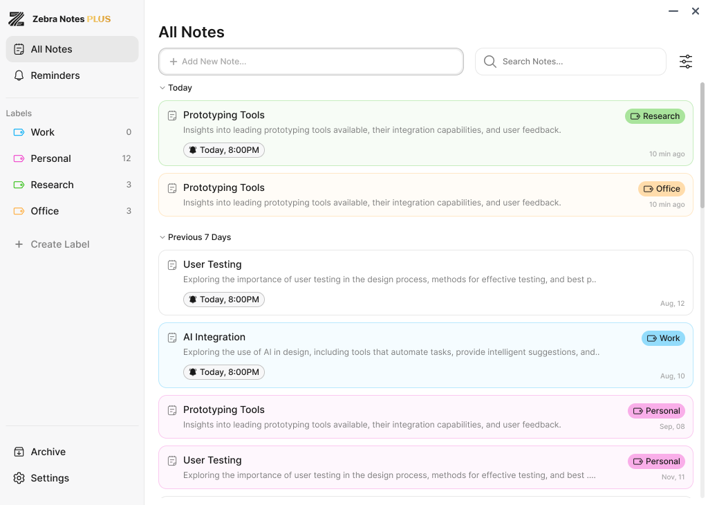This screenshot has height=505, width=708.
Task: Open the Research Prototyping Tools note title
Action: click(x=224, y=116)
